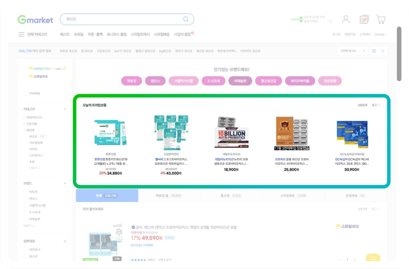
Task: Click the yellow add-to-cart button for 덴마크 product
Action: tap(373, 259)
